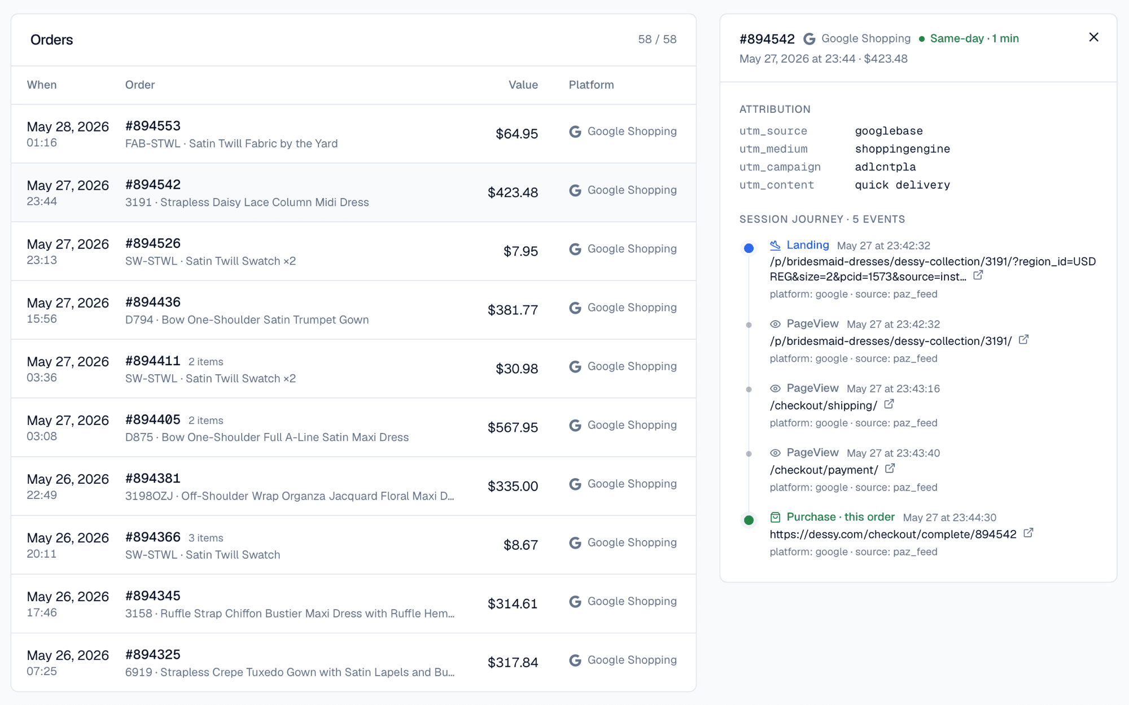
Task: Click 'Strapless Daisy Lace Column Midi Dress' description
Action: [264, 202]
